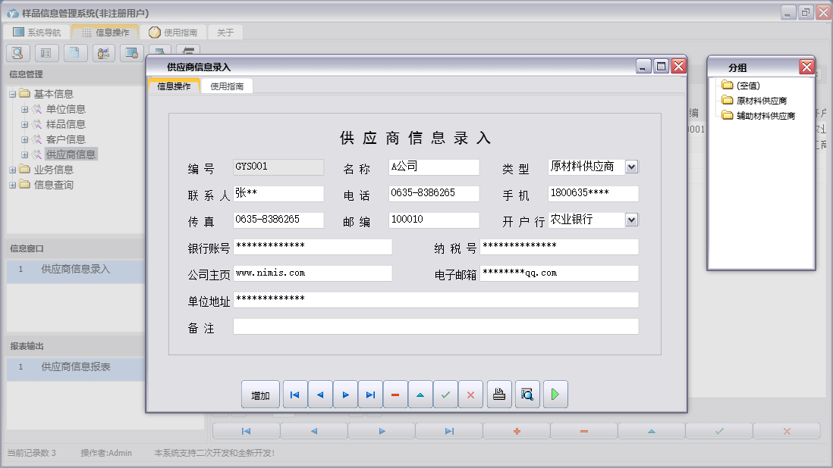The width and height of the screenshot is (833, 468).
Task: Click the 增加 button
Action: [x=260, y=395]
